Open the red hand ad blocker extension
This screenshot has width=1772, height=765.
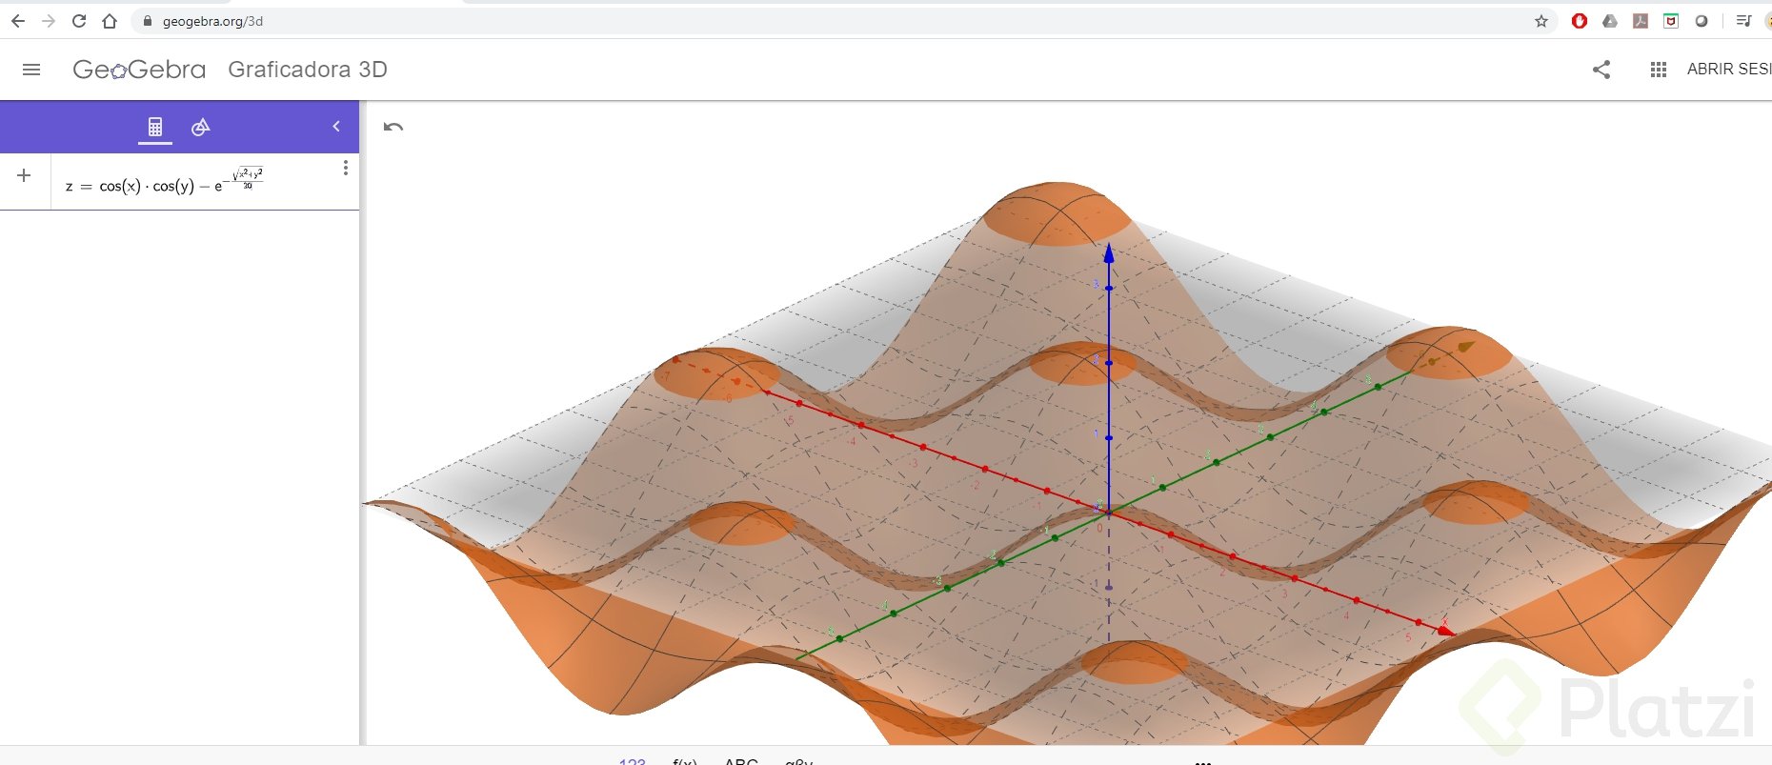coord(1580,21)
